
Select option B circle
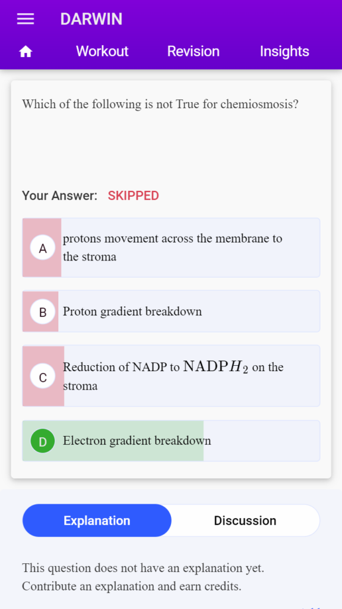(x=43, y=312)
